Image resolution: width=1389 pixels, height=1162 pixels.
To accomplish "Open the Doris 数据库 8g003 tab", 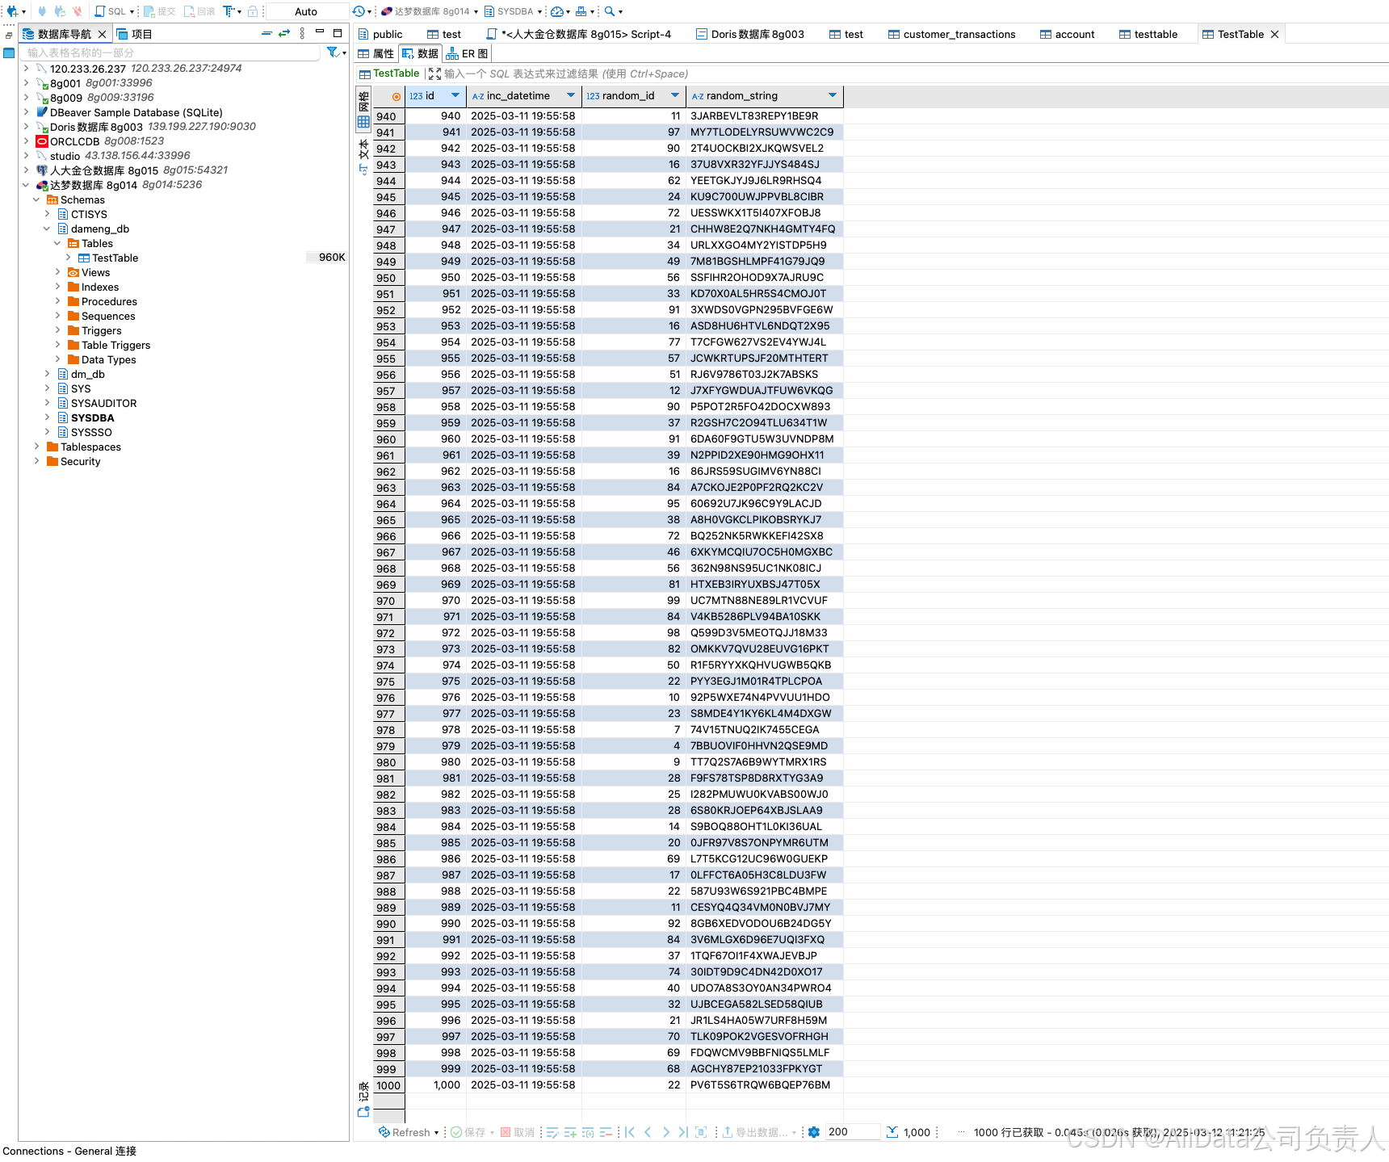I will [x=749, y=34].
